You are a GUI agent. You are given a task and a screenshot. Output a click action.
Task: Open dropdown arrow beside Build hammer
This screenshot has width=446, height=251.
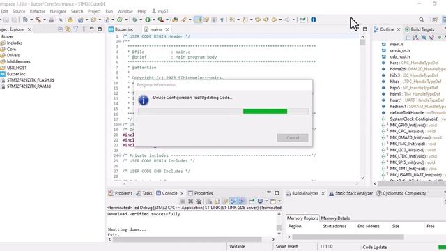[x=45, y=20]
